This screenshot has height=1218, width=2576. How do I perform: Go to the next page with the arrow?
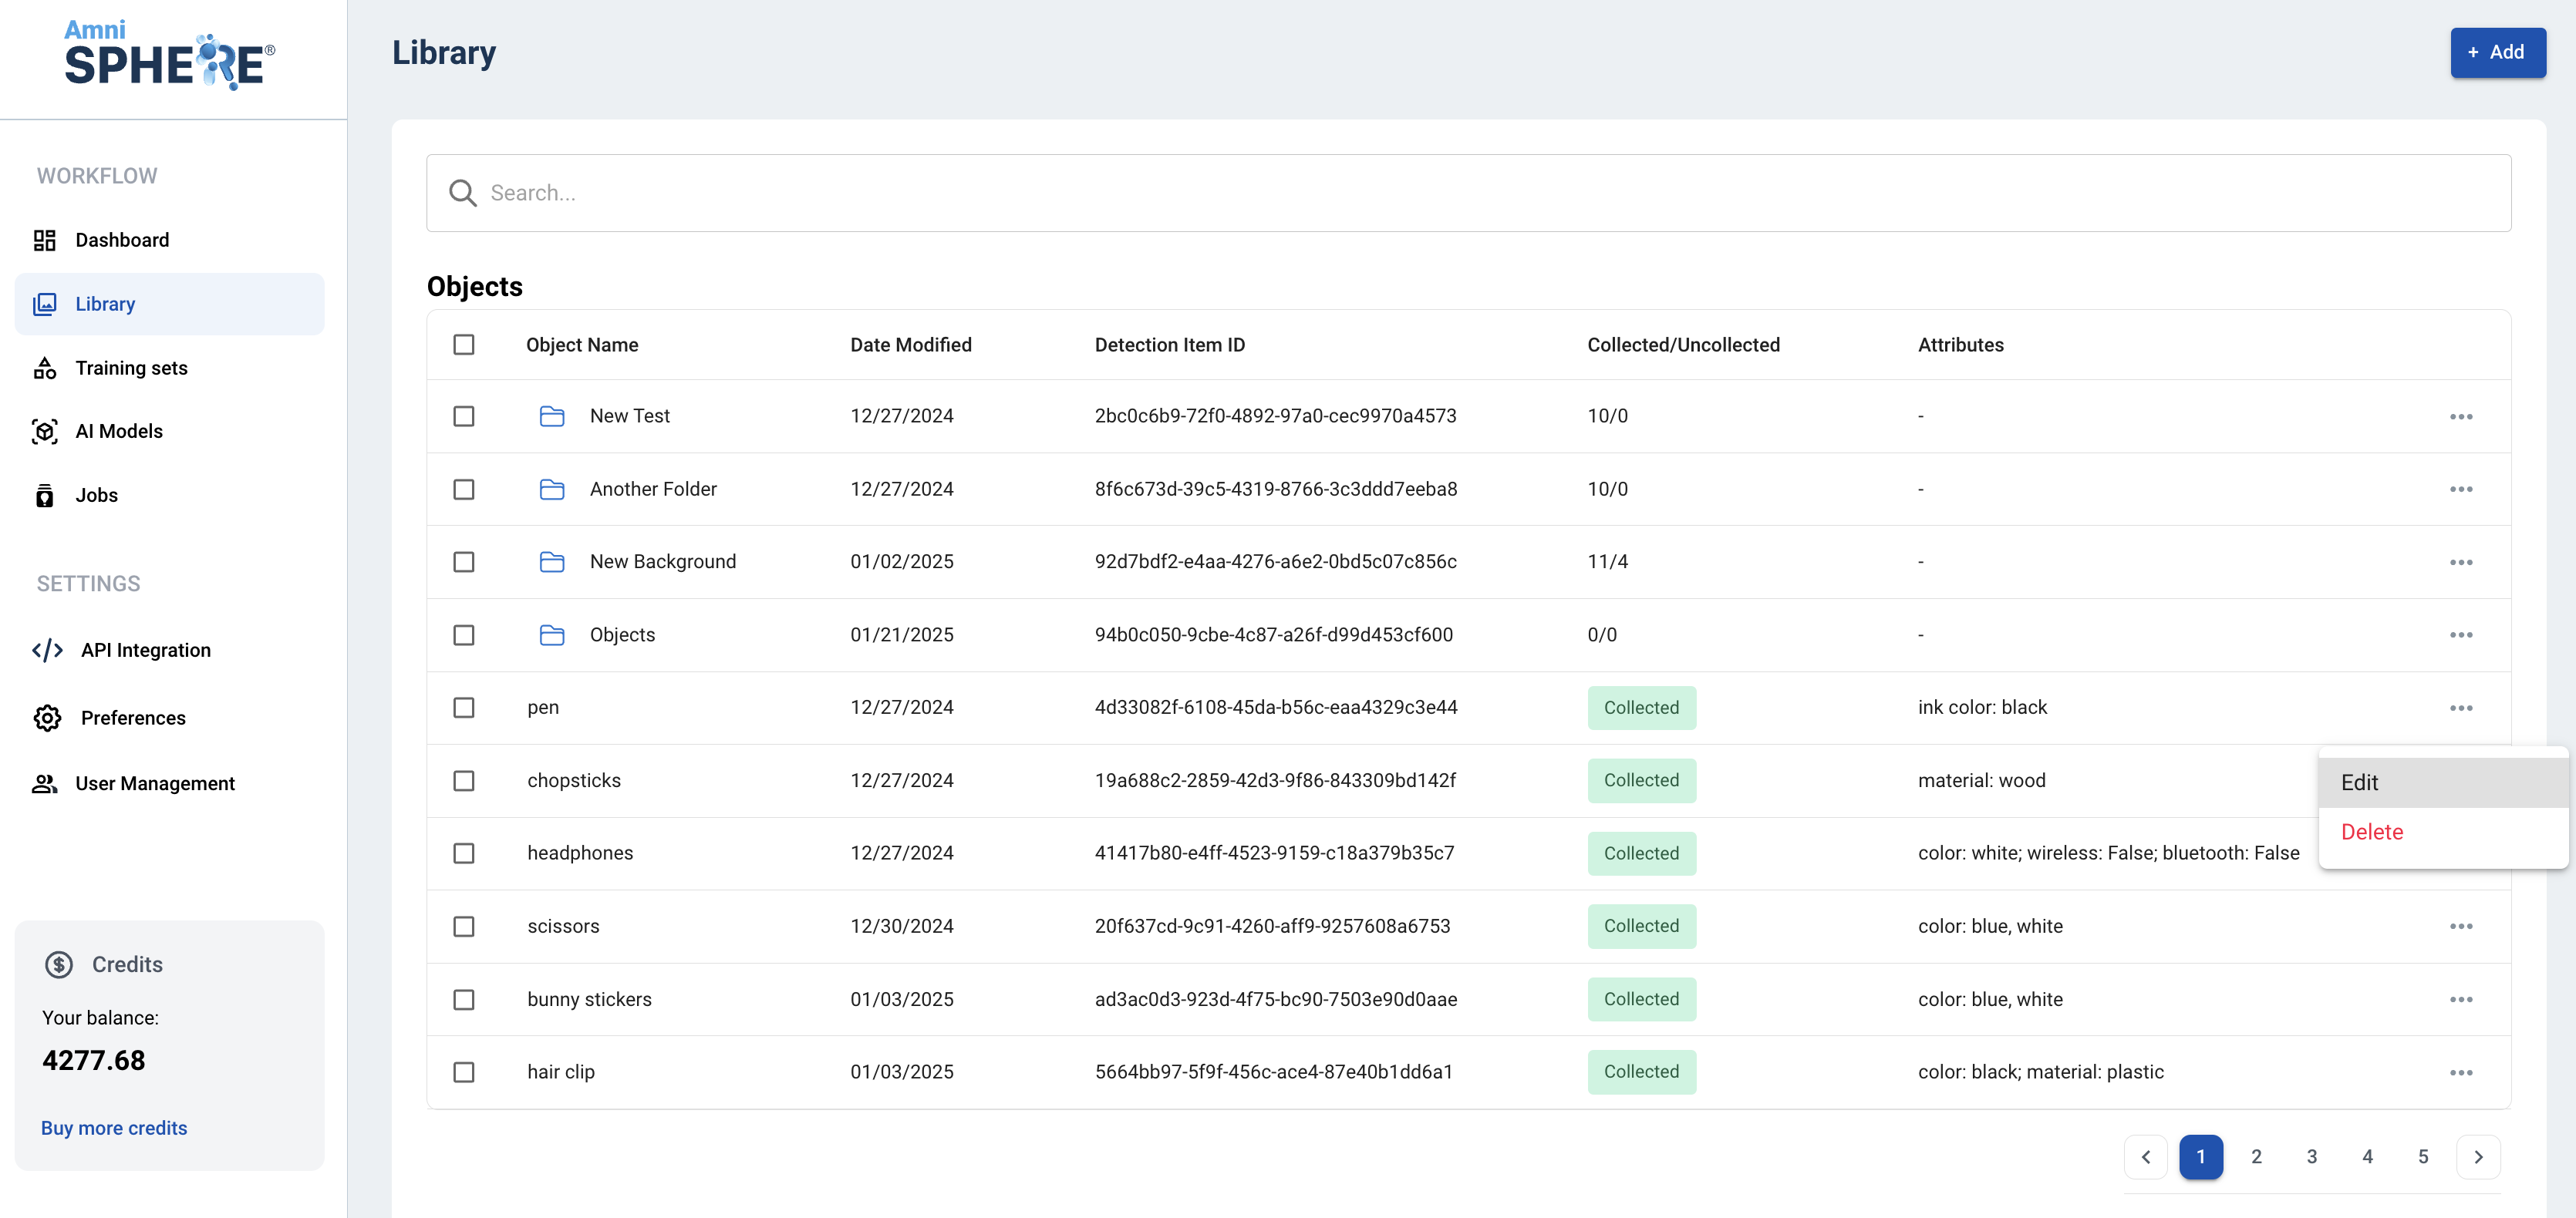point(2478,1157)
